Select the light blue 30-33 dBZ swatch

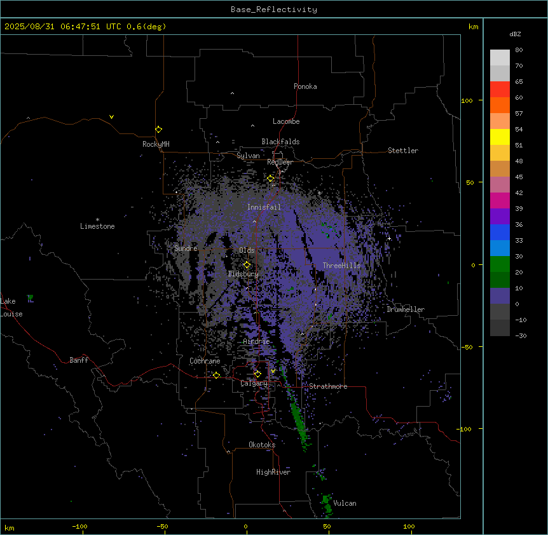[x=500, y=248]
